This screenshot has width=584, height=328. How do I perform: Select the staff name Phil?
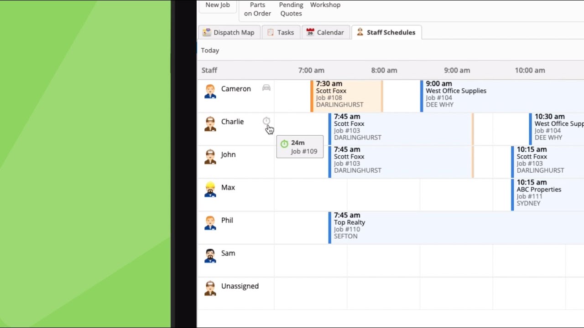[227, 220]
